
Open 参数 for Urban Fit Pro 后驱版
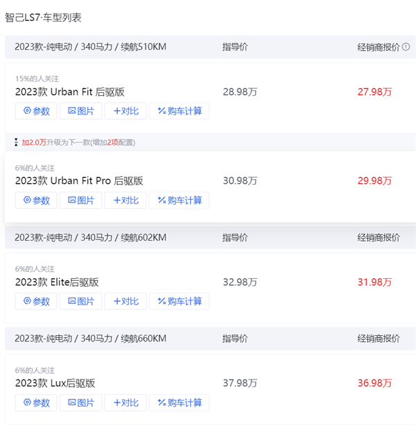37,201
